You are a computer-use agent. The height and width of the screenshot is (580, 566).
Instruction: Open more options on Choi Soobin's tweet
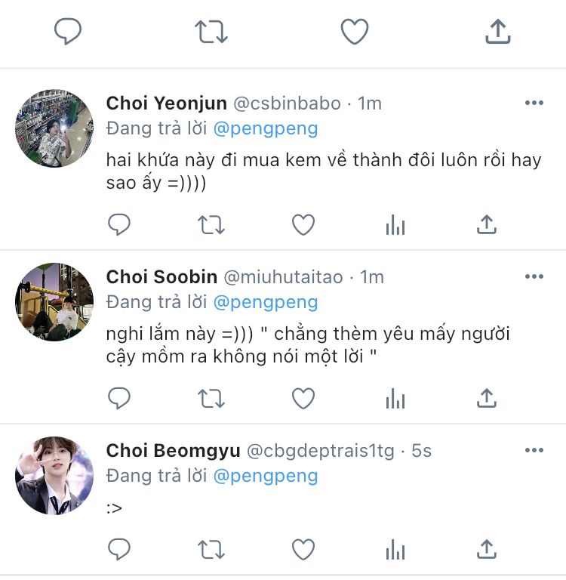(x=534, y=277)
